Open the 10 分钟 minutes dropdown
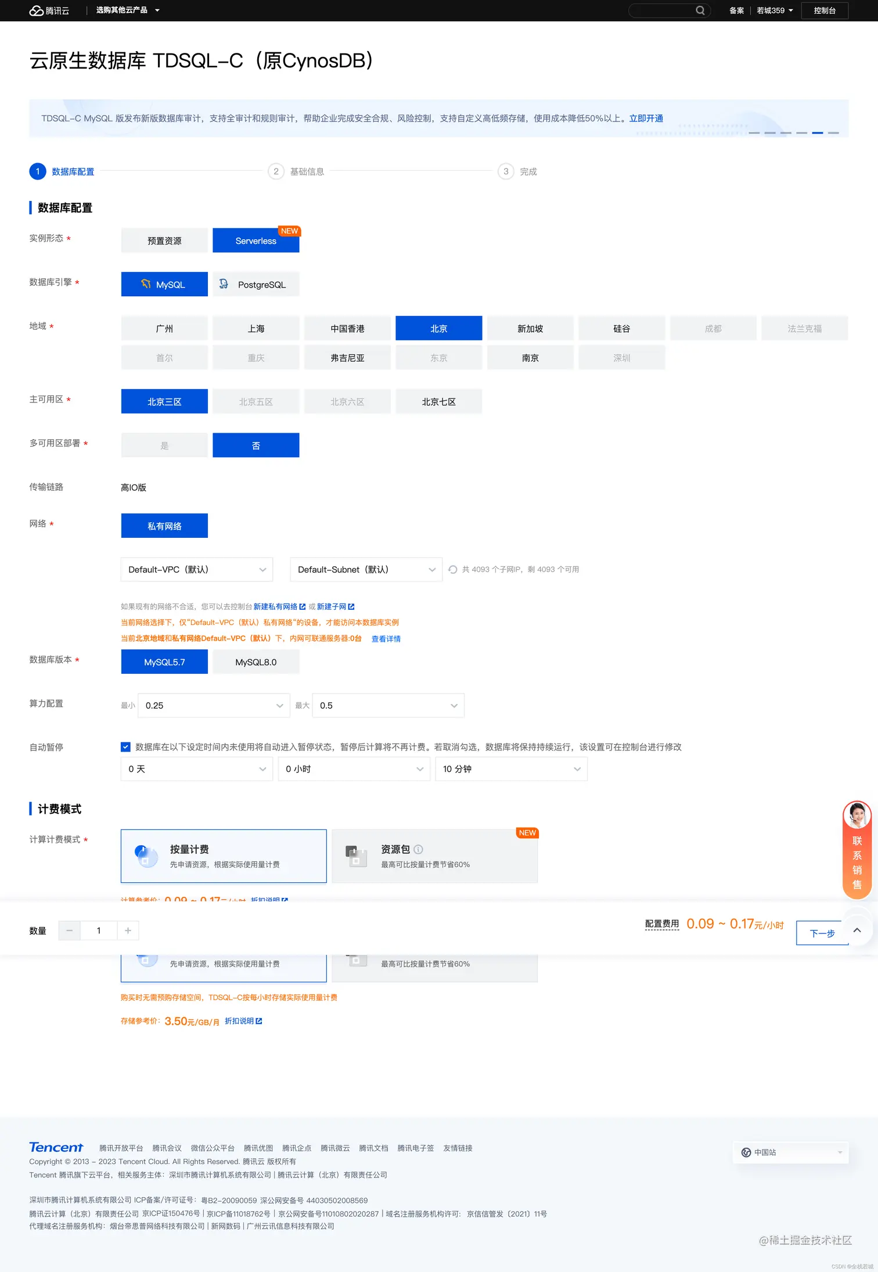The image size is (878, 1272). tap(511, 769)
